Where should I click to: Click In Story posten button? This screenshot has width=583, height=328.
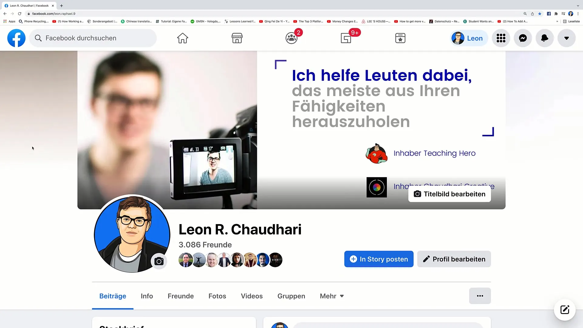click(379, 259)
